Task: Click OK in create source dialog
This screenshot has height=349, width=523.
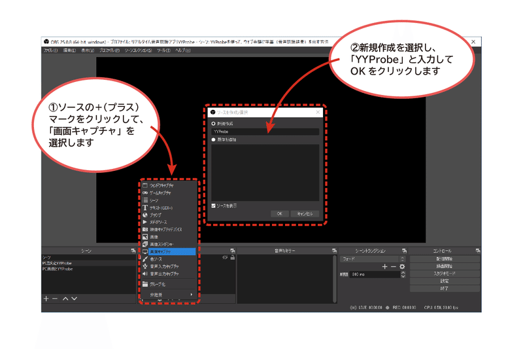Action: [280, 213]
